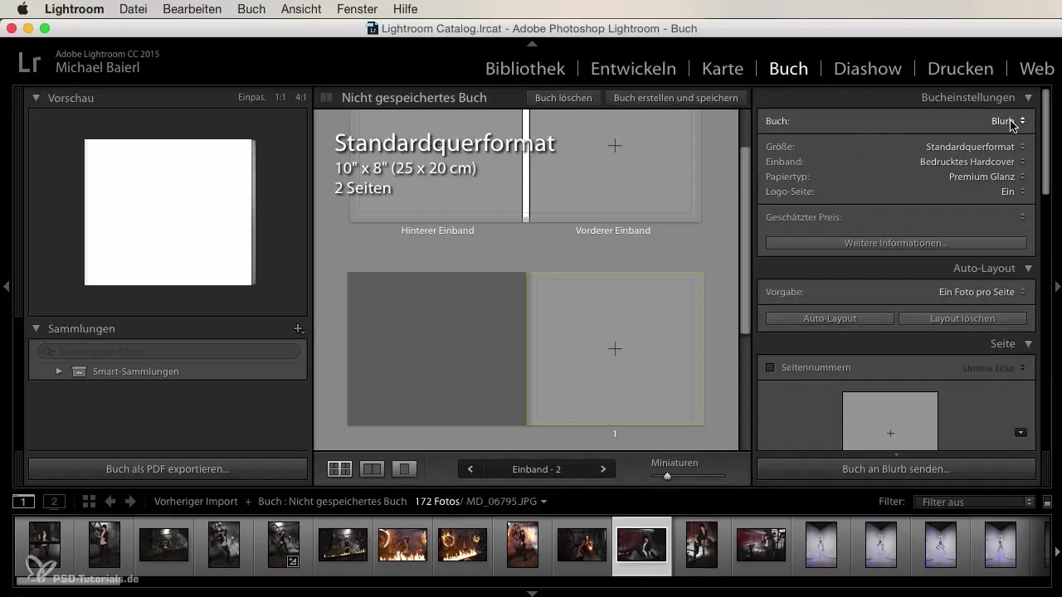Toggle header bar square checkbox

(327, 97)
